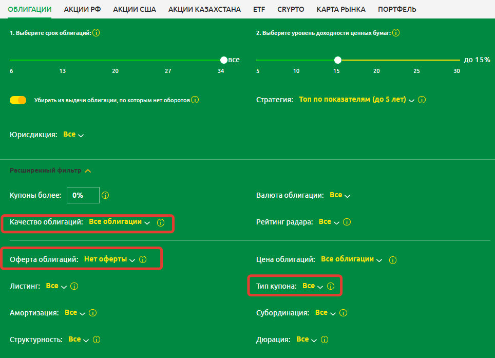Click the bond term slider handle
This screenshot has height=358, width=495.
click(223, 60)
